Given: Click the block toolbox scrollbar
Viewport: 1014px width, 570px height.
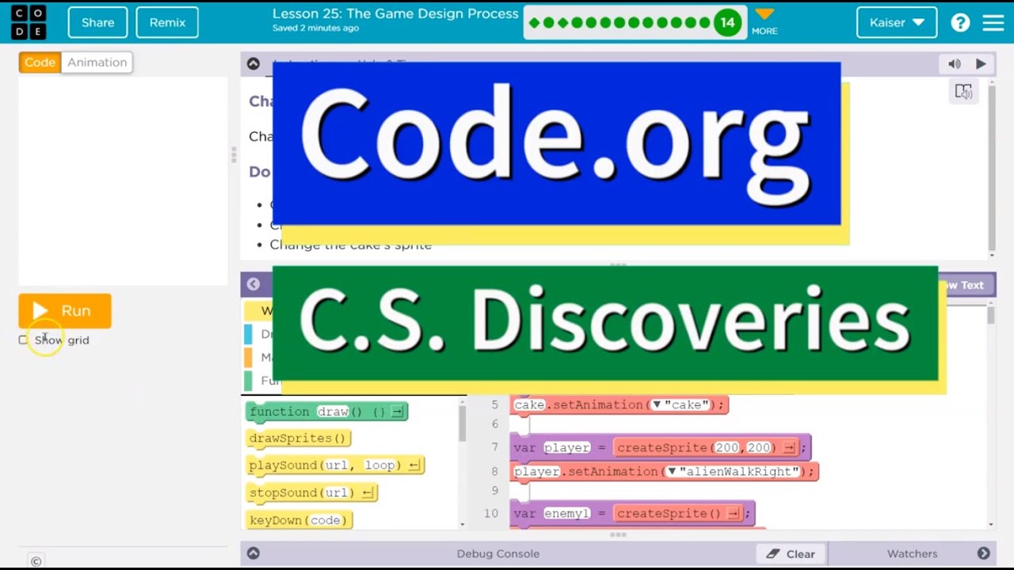Looking at the screenshot, I should tap(462, 426).
